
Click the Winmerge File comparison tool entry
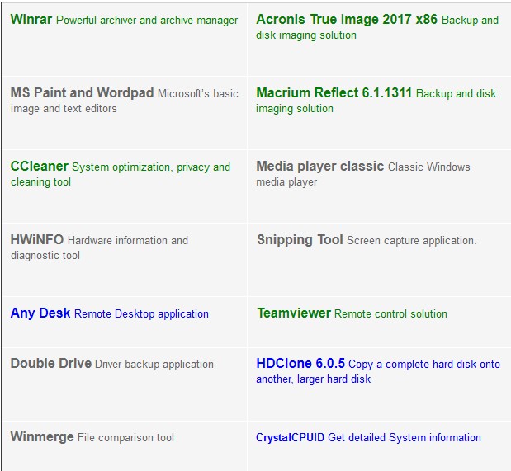coord(92,437)
